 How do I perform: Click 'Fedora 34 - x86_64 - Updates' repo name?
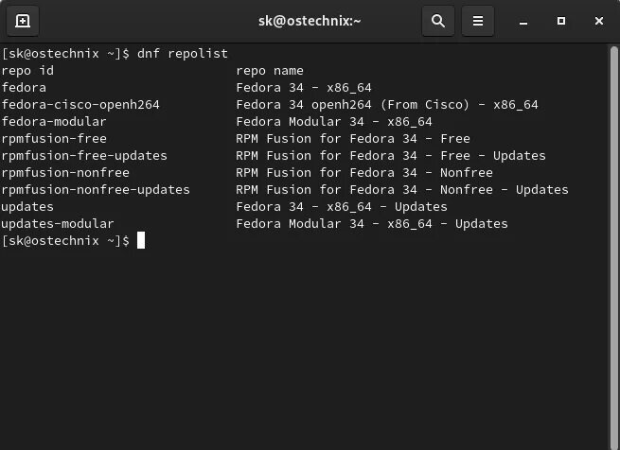[x=342, y=207]
